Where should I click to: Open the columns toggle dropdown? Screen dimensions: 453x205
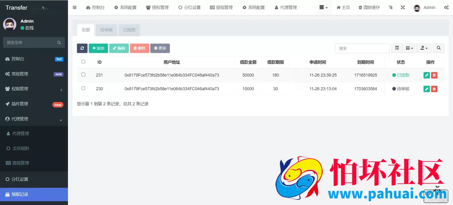pyautogui.click(x=409, y=48)
